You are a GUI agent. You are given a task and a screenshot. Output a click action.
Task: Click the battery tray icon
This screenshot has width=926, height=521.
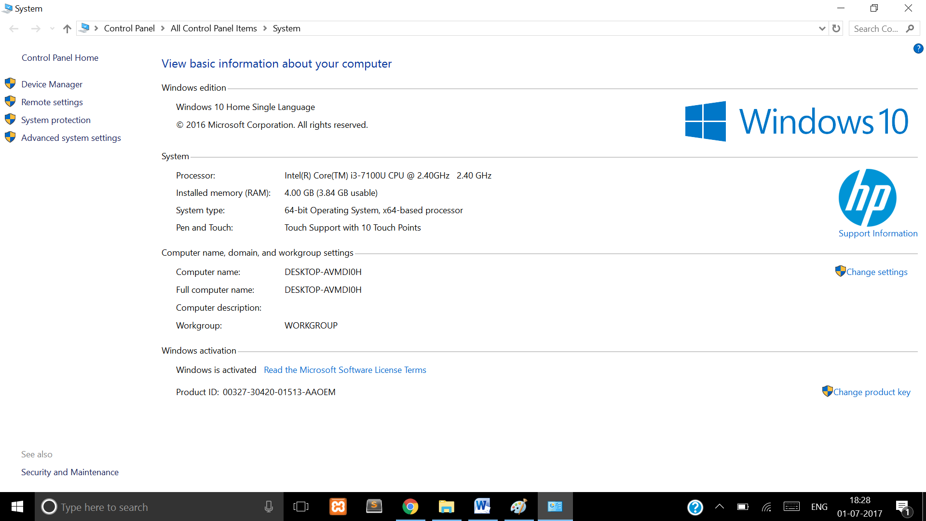743,507
